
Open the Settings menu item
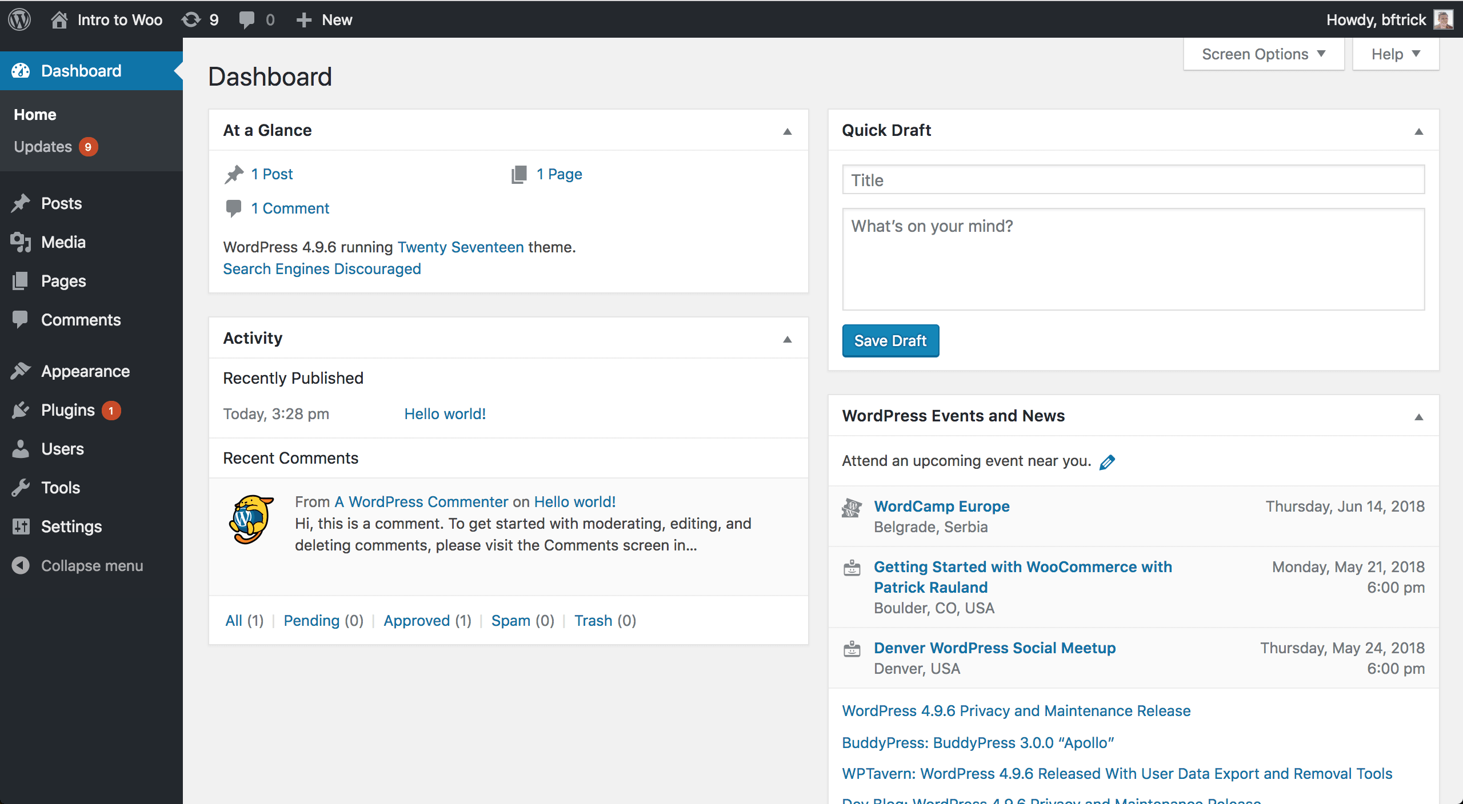click(71, 526)
